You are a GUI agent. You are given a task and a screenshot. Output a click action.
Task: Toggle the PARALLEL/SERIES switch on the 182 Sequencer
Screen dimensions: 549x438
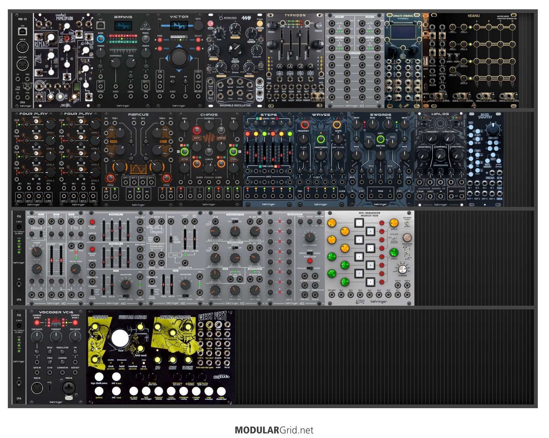(x=310, y=268)
